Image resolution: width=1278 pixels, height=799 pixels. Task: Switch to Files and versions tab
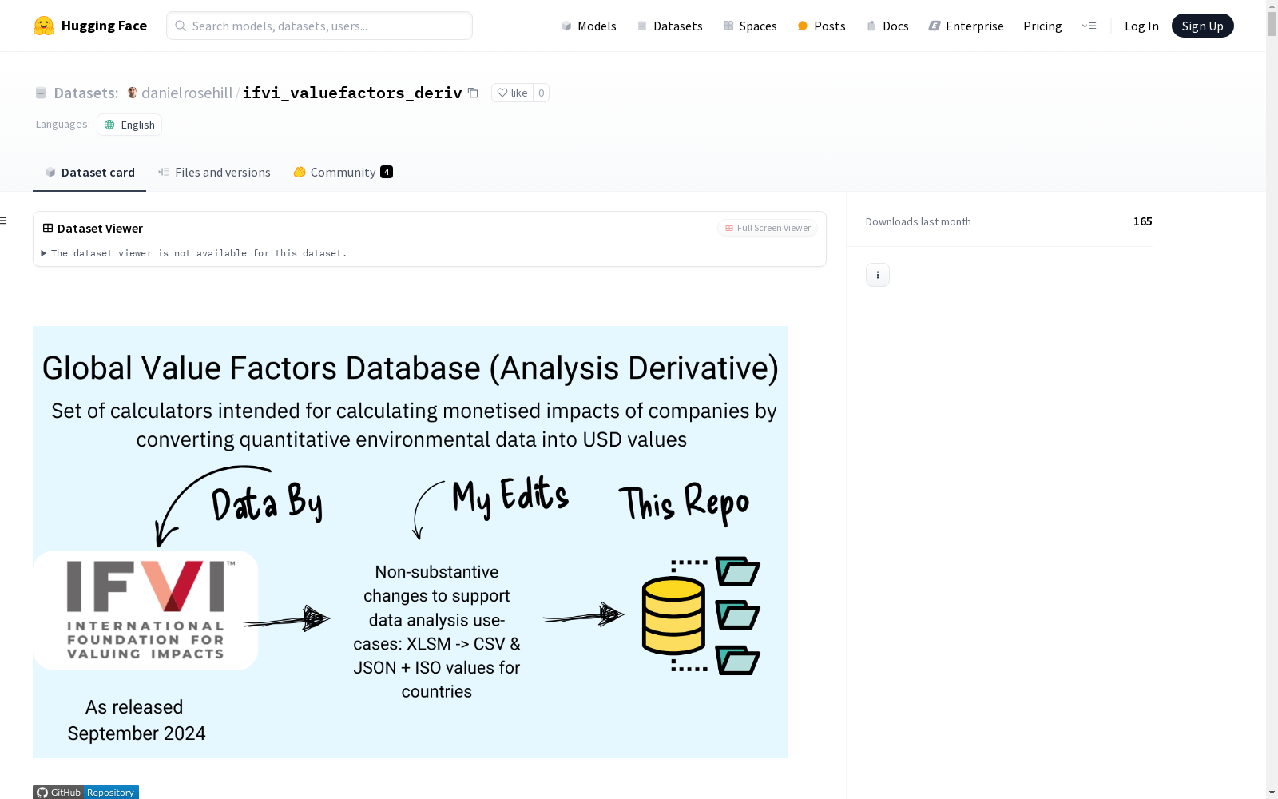click(214, 173)
